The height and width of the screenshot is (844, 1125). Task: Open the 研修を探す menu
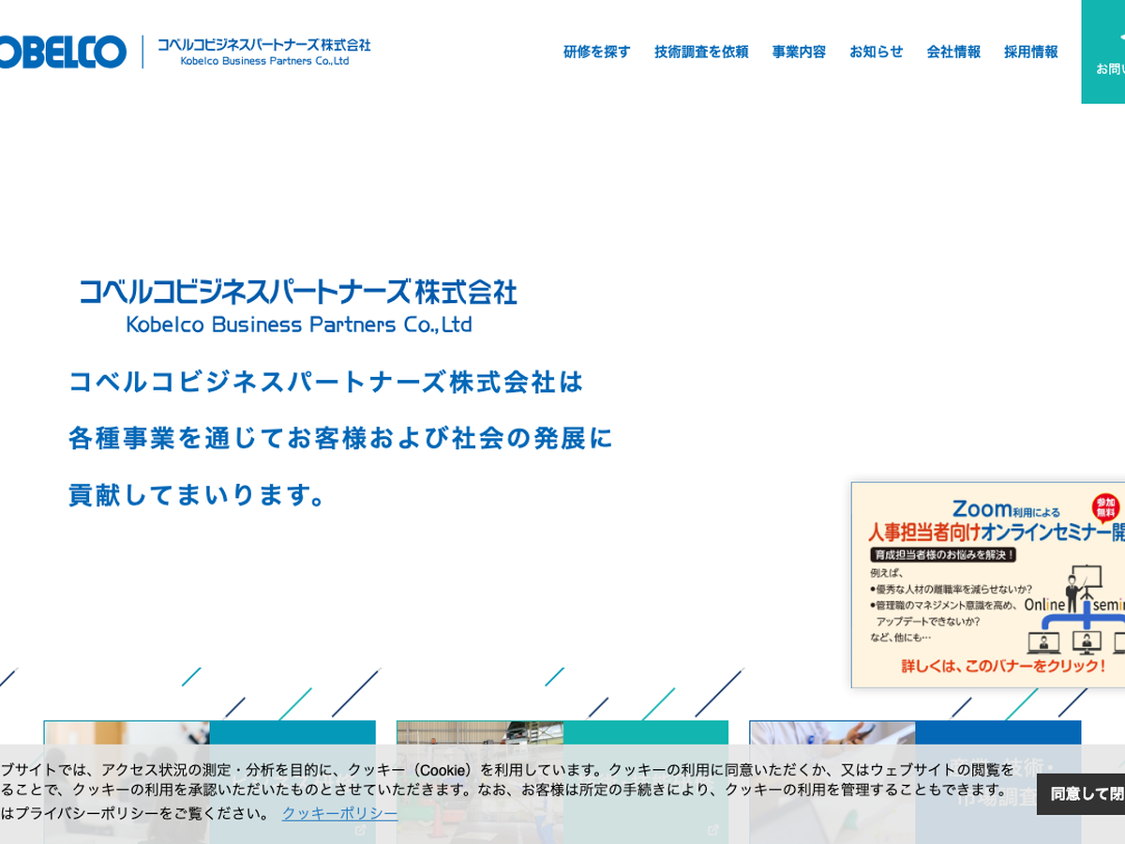click(596, 52)
